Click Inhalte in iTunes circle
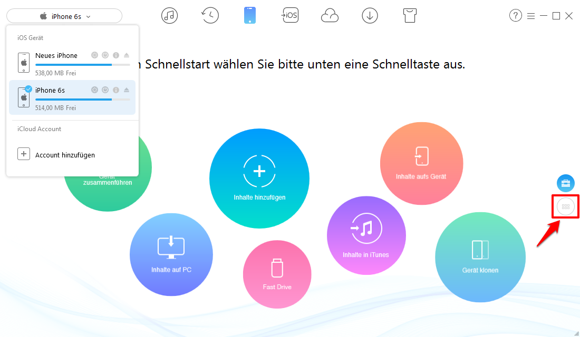 pyautogui.click(x=366, y=235)
